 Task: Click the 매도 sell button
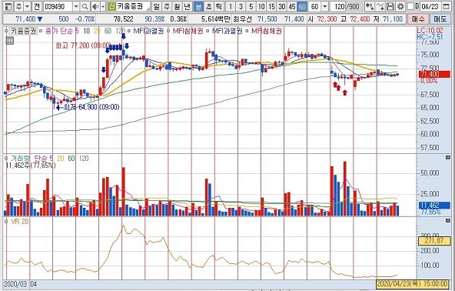point(440,19)
